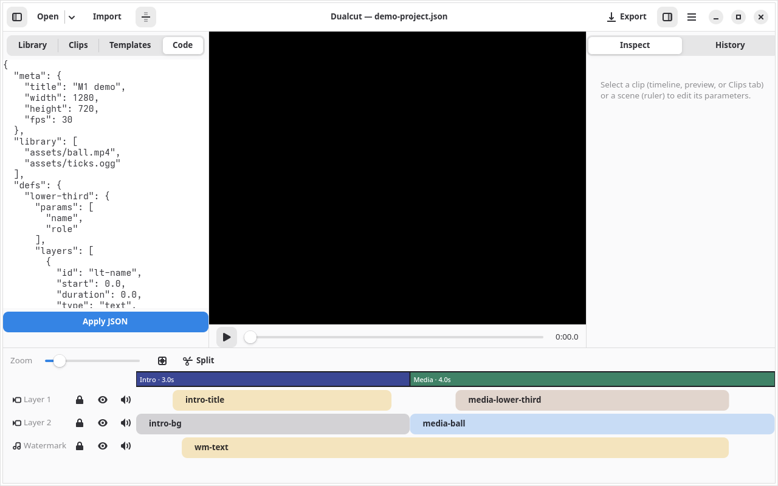
Task: Play the preview video
Action: [x=227, y=337]
